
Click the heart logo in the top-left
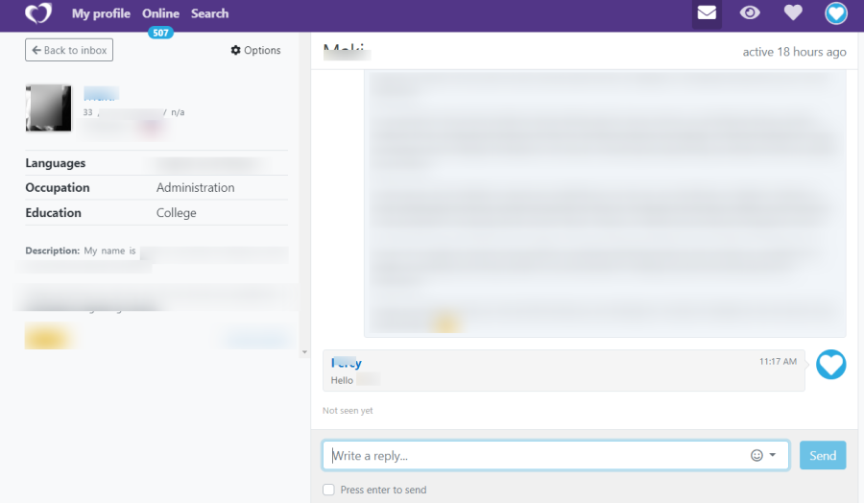[x=38, y=13]
